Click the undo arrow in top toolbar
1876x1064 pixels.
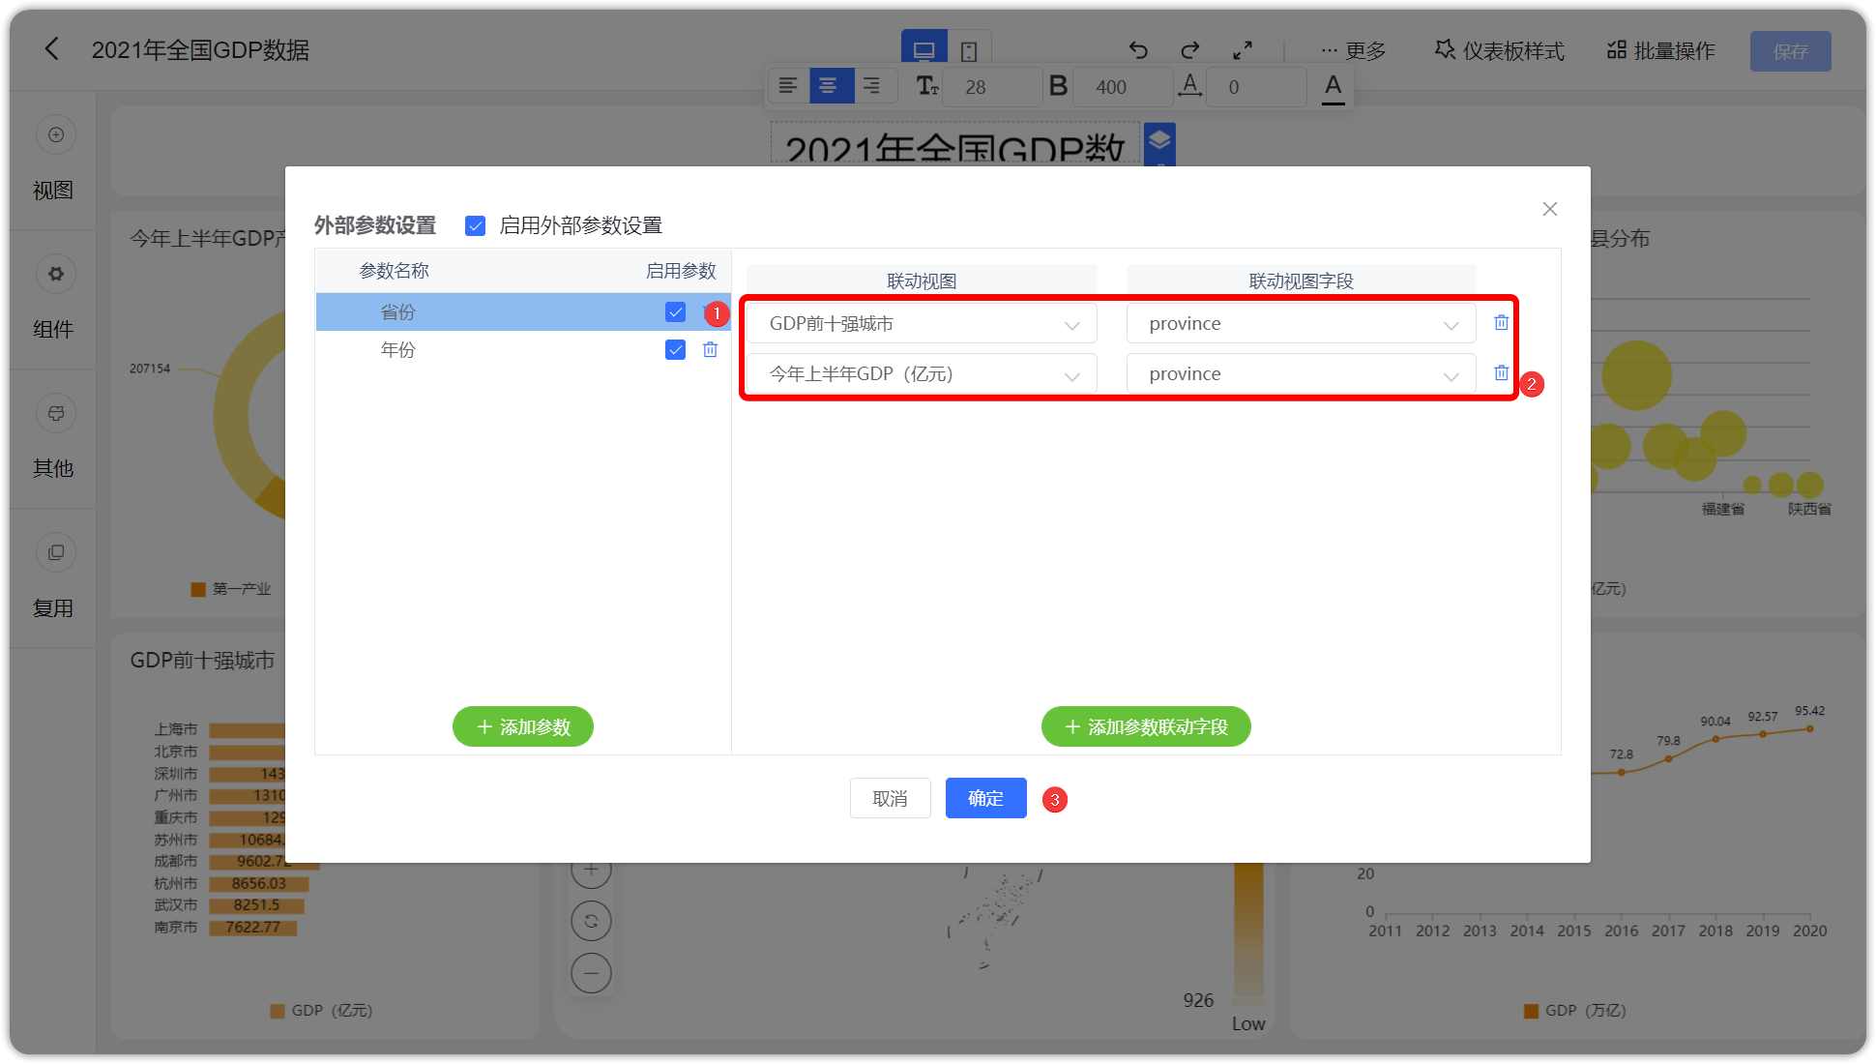point(1138,50)
